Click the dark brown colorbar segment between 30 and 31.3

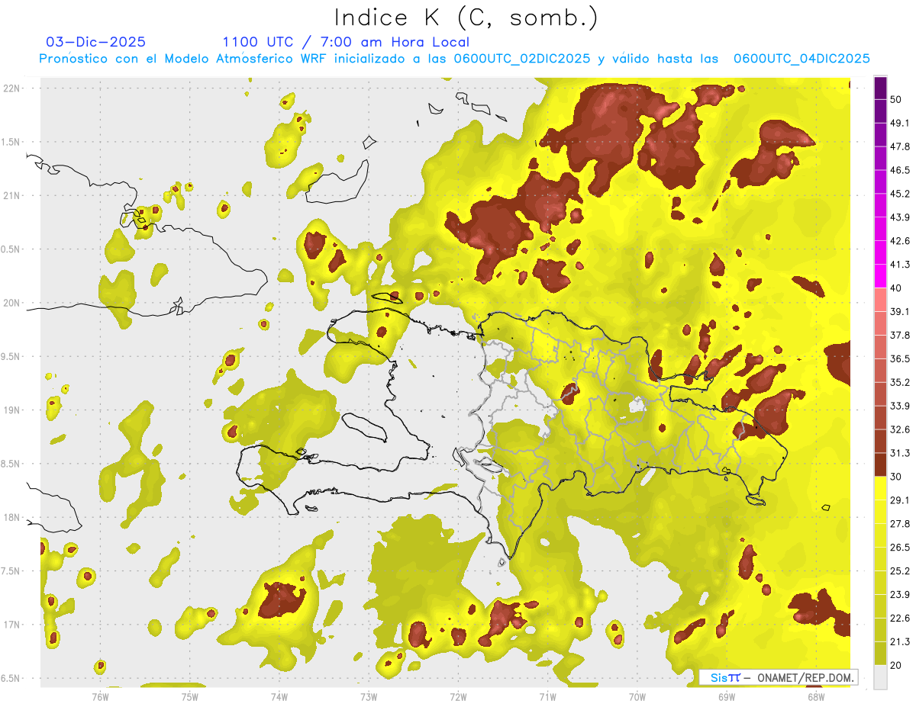(x=881, y=464)
